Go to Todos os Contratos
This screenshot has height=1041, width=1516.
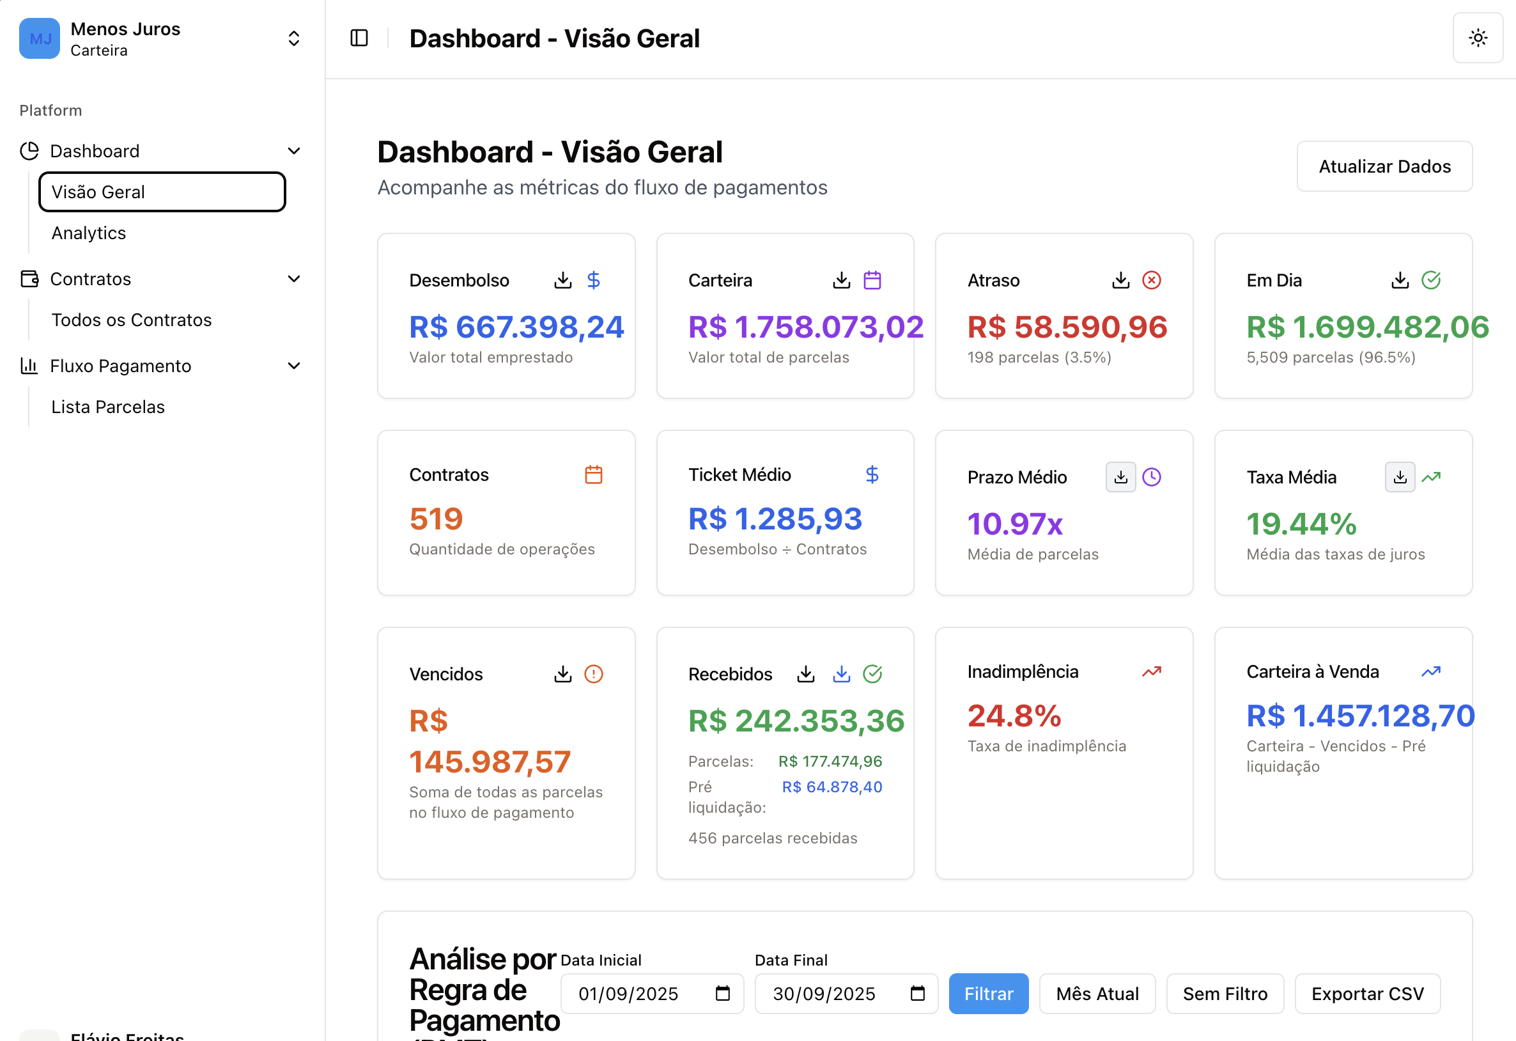tap(131, 320)
